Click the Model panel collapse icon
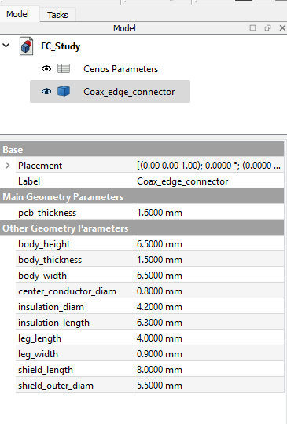 [252, 27]
